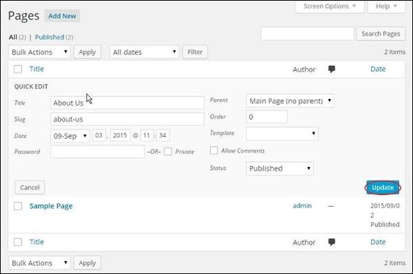Open the Sample Page link
This screenshot has height=274, width=413.
51,206
